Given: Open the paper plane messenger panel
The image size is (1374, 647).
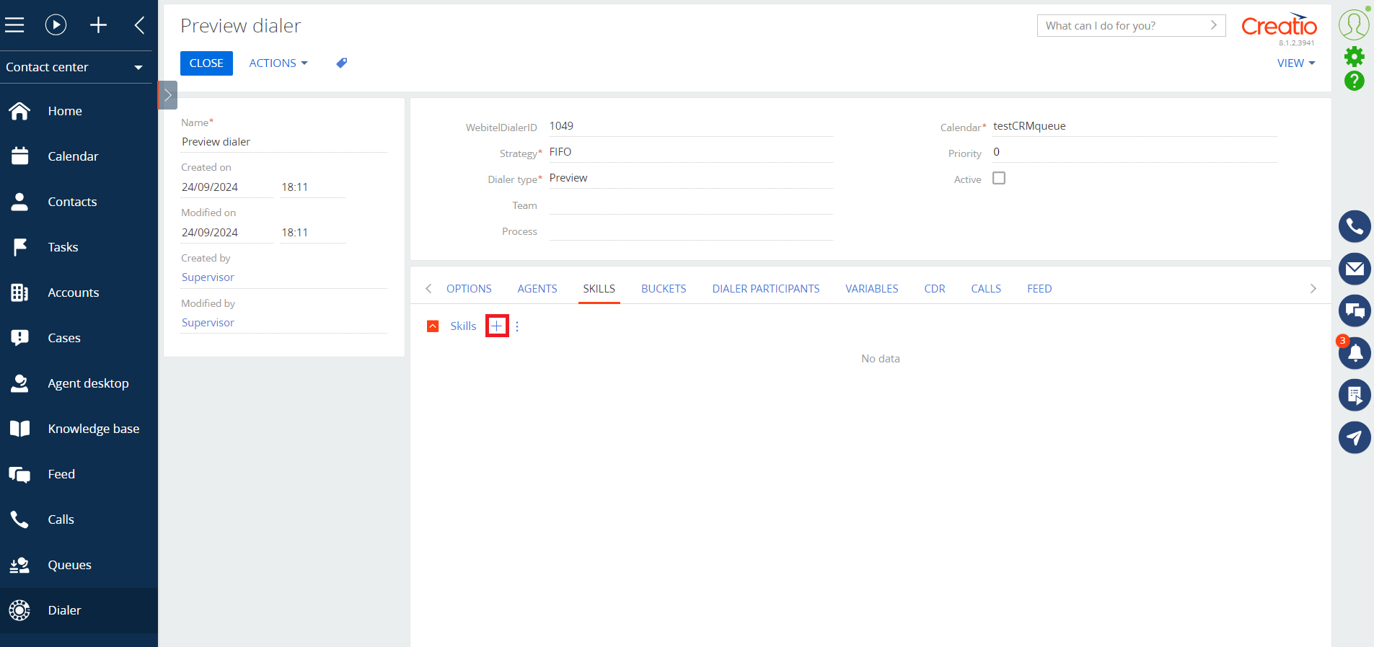Looking at the screenshot, I should 1355,437.
